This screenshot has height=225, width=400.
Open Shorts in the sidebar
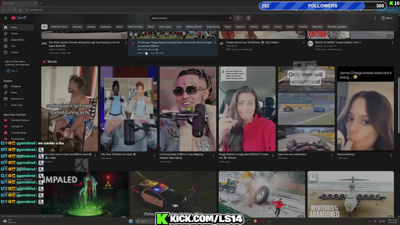coord(18,33)
